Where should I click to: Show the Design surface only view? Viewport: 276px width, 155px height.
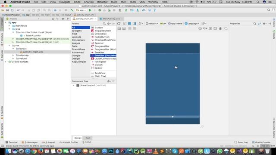click(125, 24)
